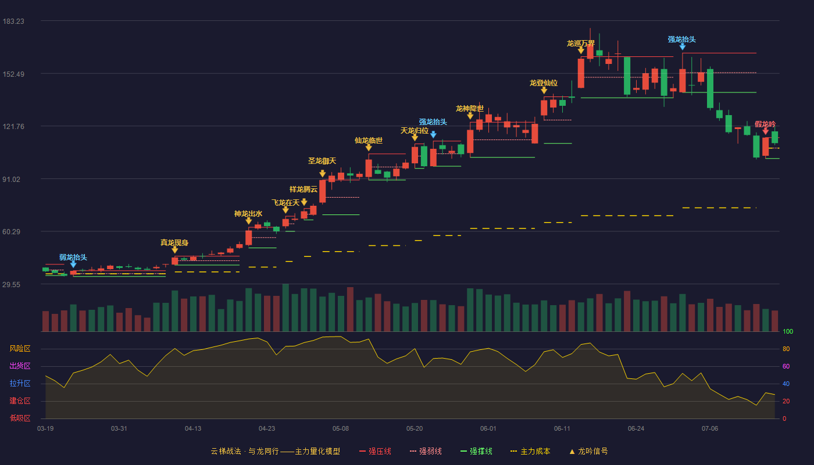Select the 龙神降世 signal arrow
This screenshot has width=814, height=465.
click(x=470, y=116)
